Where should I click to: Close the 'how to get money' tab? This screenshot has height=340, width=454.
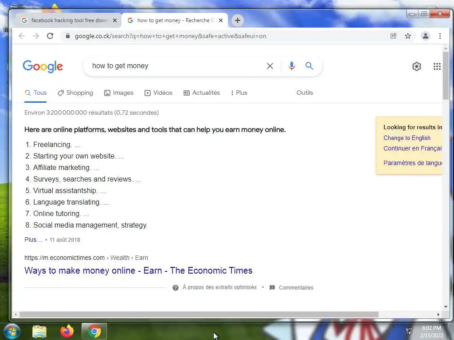(x=221, y=20)
